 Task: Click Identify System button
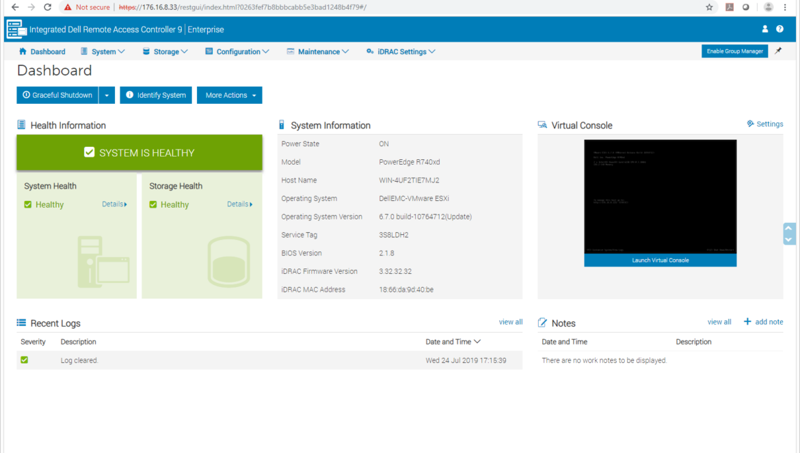(156, 95)
